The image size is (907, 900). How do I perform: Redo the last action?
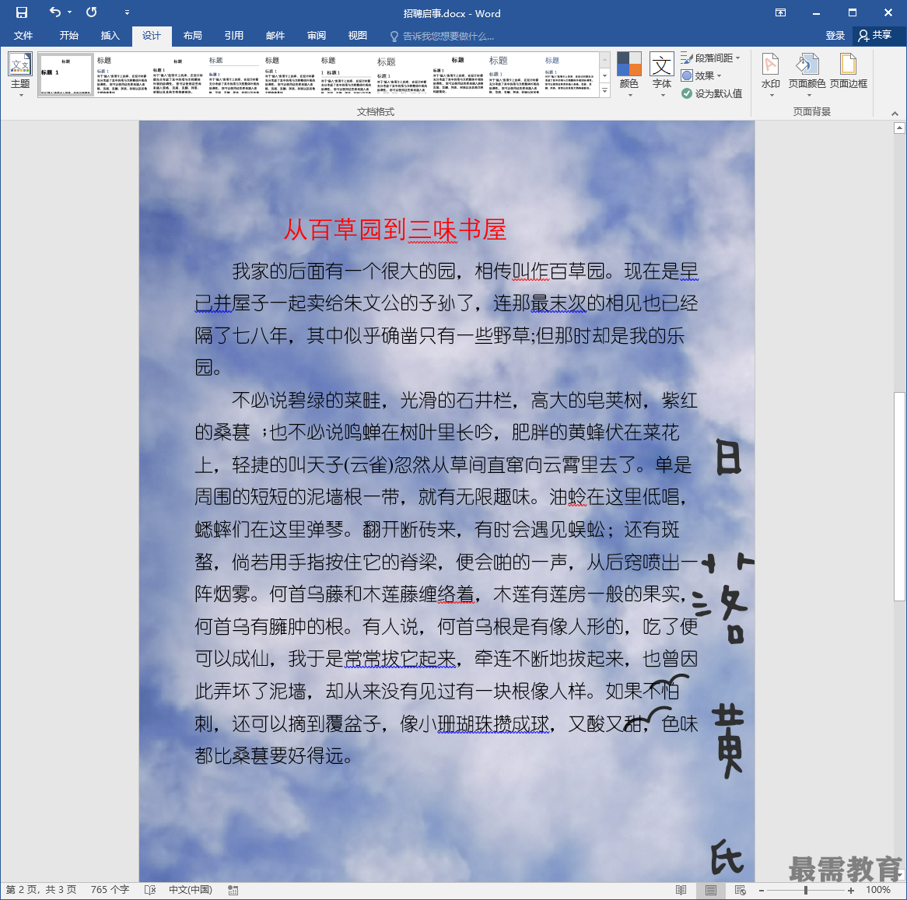(x=91, y=12)
